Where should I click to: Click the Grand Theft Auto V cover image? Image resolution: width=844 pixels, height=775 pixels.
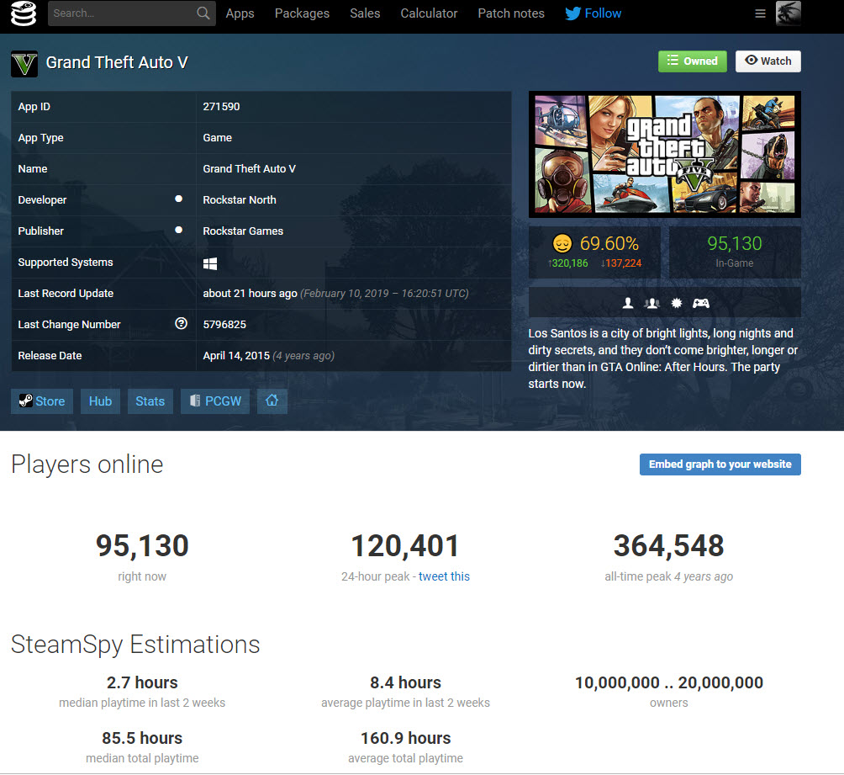coord(664,154)
